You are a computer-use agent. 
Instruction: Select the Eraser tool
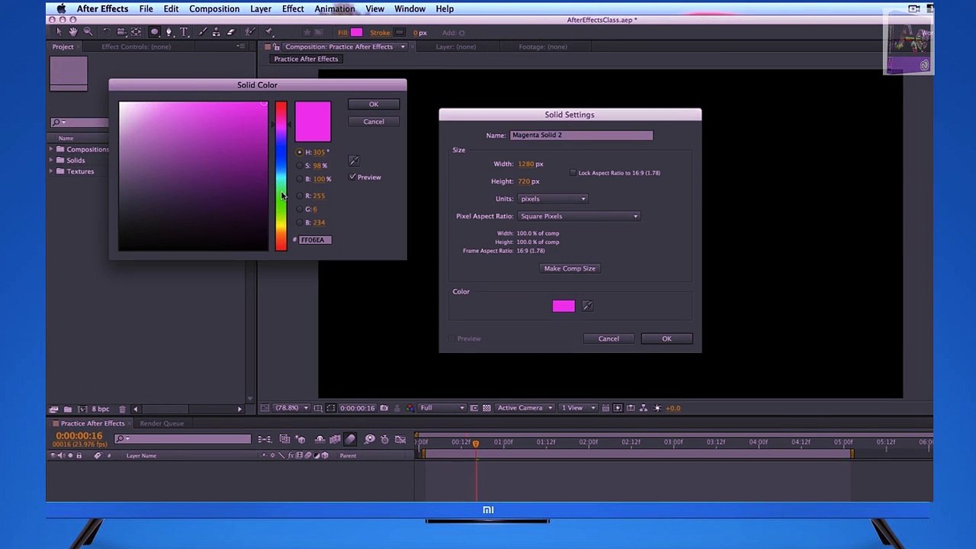coord(231,32)
